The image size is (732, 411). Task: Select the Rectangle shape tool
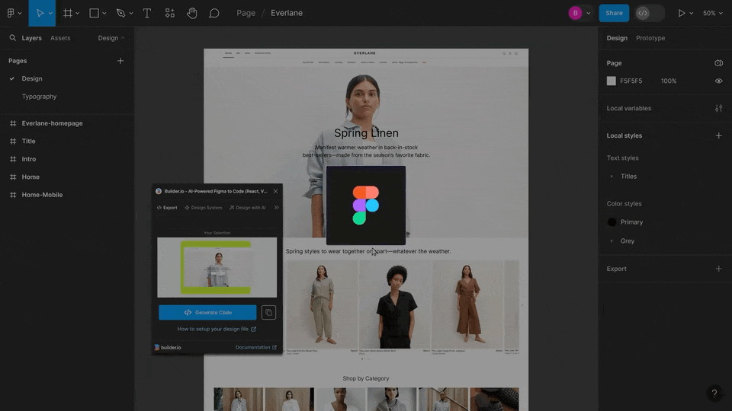(x=94, y=13)
